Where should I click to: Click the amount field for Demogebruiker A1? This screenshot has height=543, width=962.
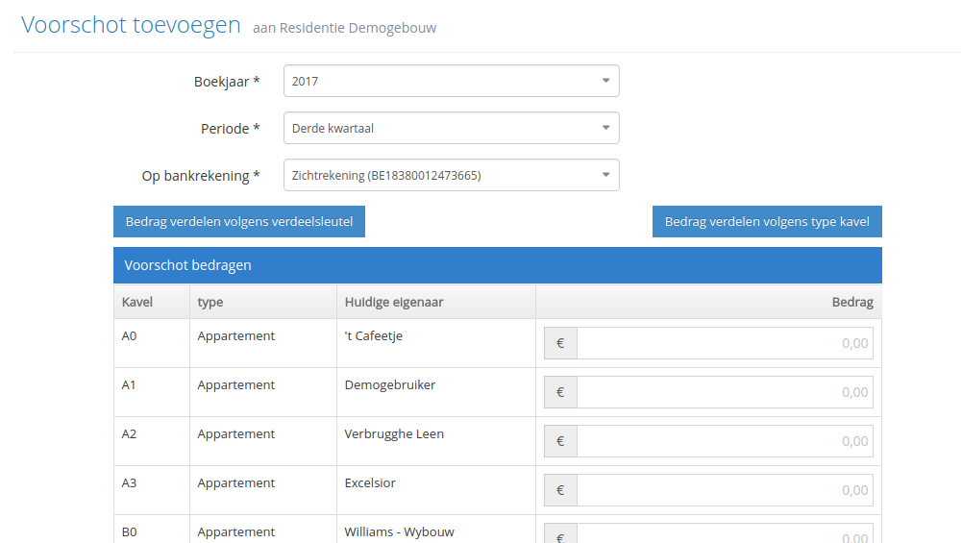coord(725,392)
